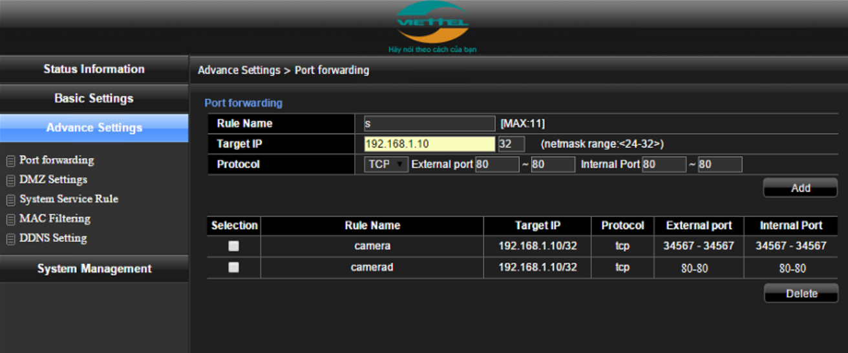Click the page icon beside System Service Rule
Screen dimensions: 848x353
coord(10,200)
